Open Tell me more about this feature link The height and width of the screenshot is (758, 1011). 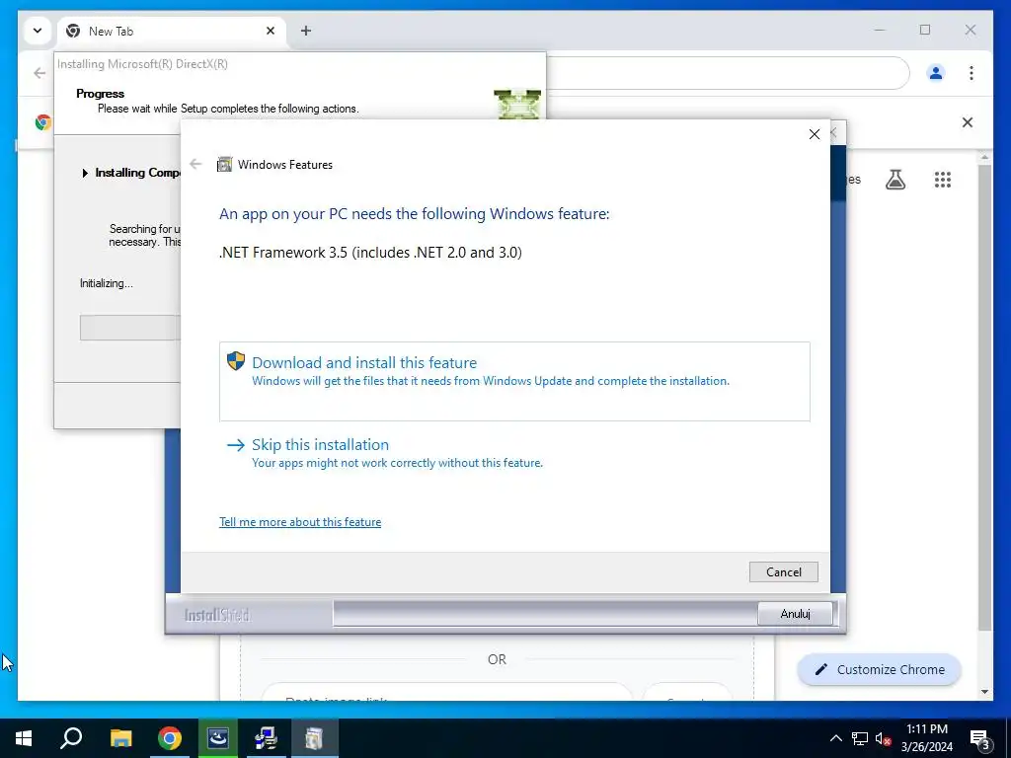click(300, 521)
